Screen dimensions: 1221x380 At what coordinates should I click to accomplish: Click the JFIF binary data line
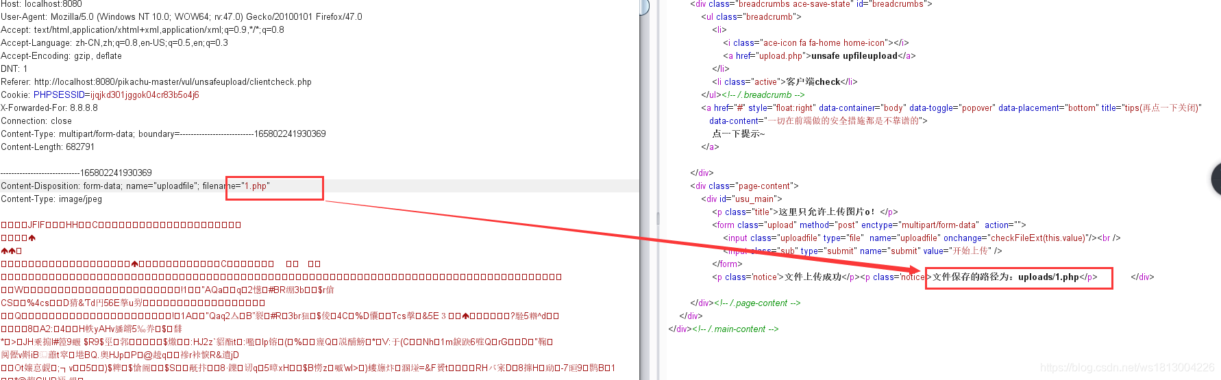(121, 225)
